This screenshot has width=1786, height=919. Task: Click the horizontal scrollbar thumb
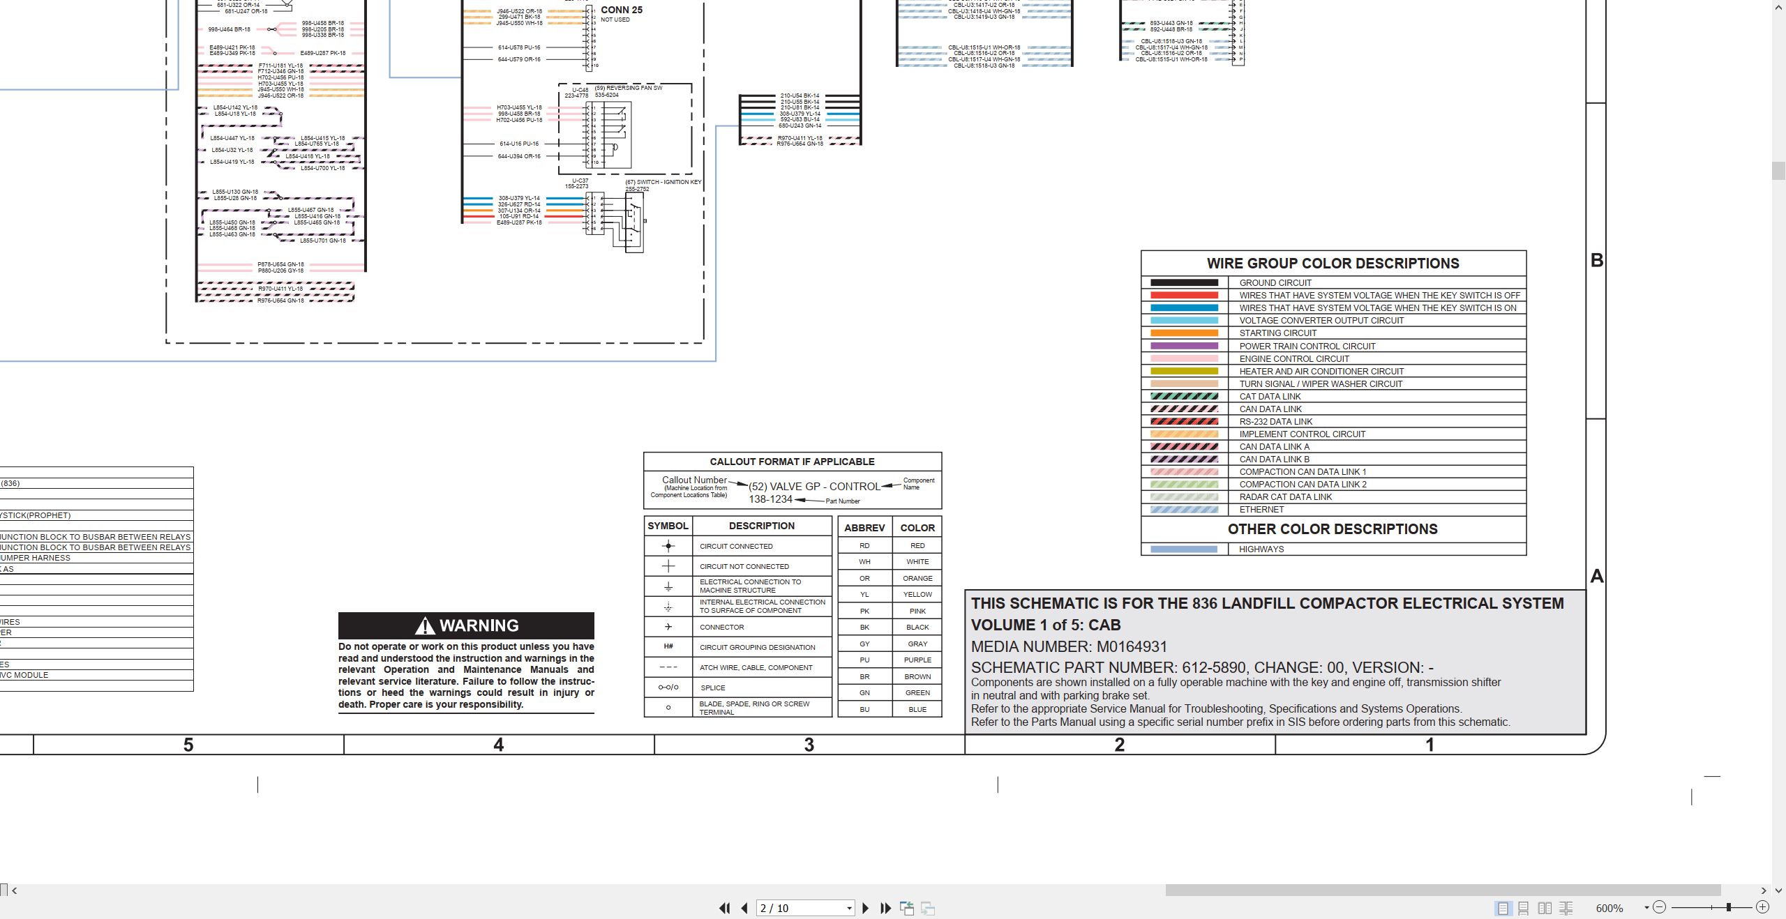[1443, 890]
